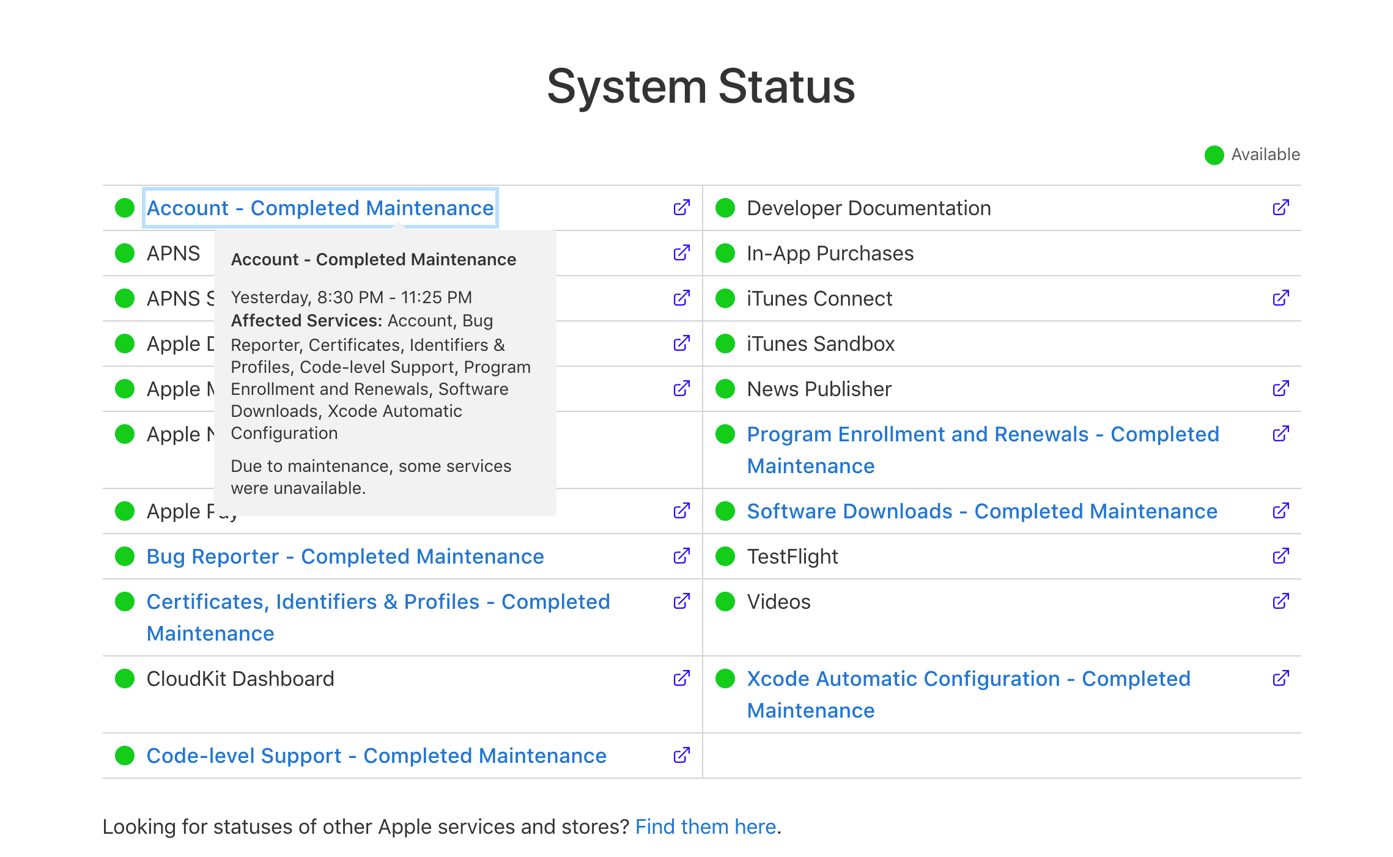Click the 'Developer Documentation' text
Viewport: 1393px width, 857px height.
[x=868, y=208]
